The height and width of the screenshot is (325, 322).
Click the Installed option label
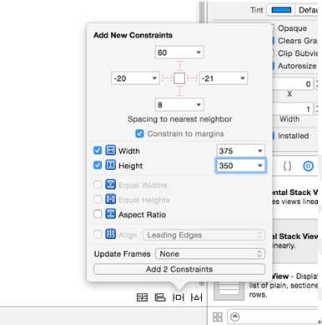tap(294, 136)
